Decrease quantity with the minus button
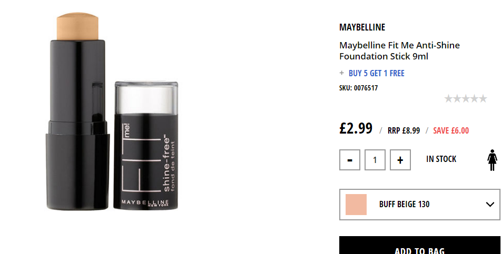Viewport: 501px width, 254px height. tap(350, 160)
